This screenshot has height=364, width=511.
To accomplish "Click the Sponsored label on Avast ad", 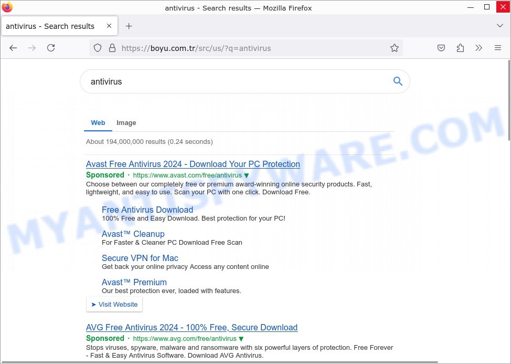I will [x=105, y=175].
